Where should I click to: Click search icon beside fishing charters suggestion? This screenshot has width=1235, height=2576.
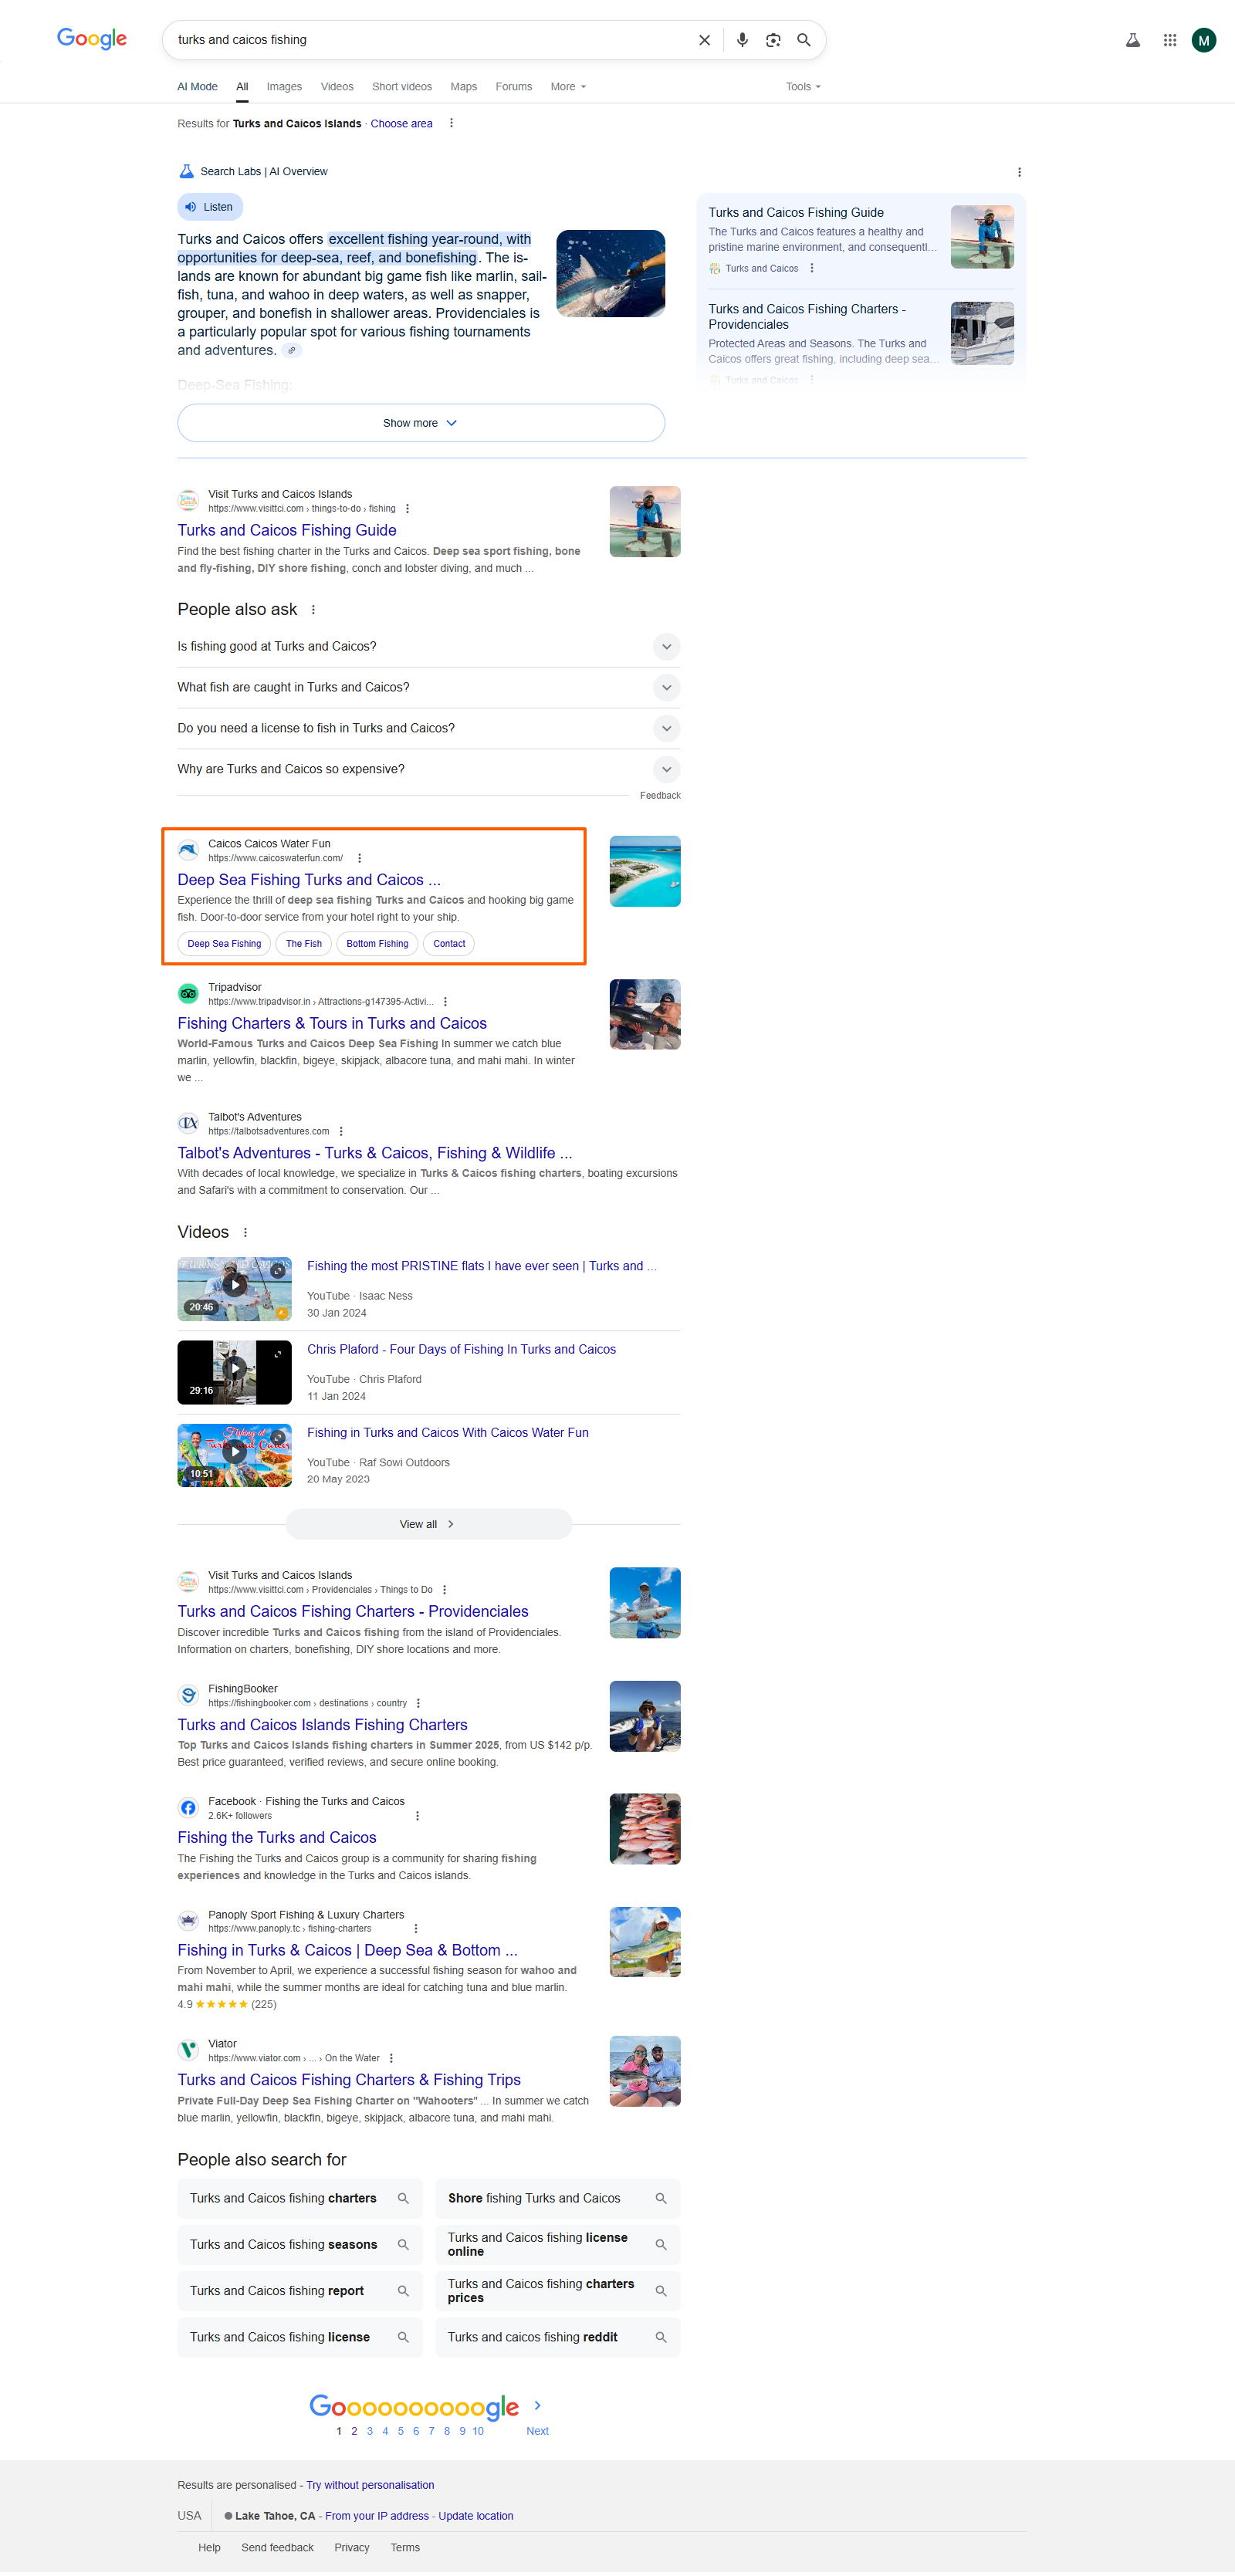point(403,2198)
